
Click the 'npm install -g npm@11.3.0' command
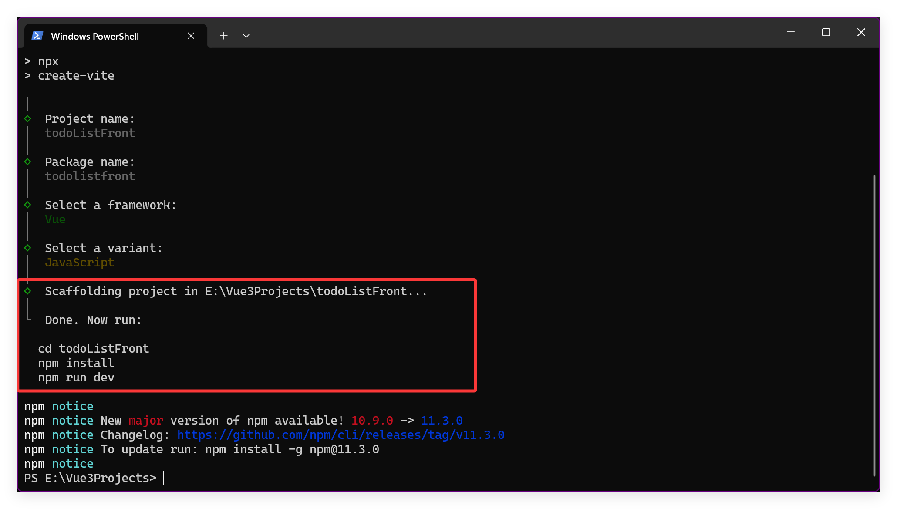292,449
